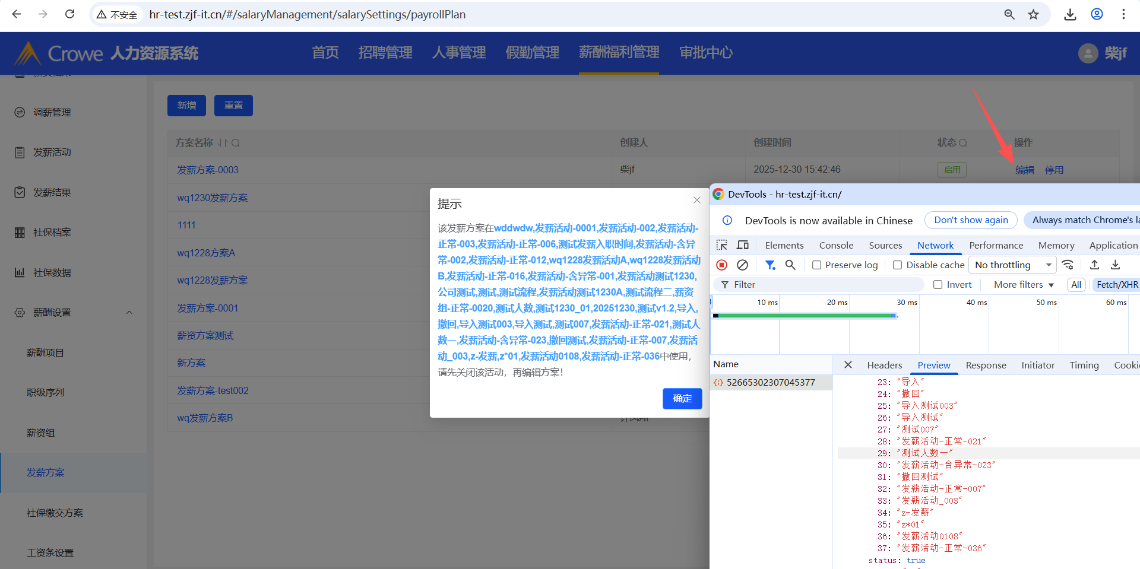This screenshot has width=1140, height=569.
Task: Click the 新增 button
Action: 186,106
